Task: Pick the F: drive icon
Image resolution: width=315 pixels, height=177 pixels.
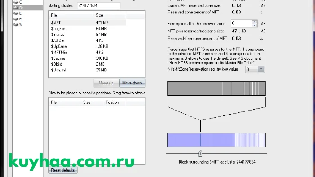Action: tap(16, 19)
